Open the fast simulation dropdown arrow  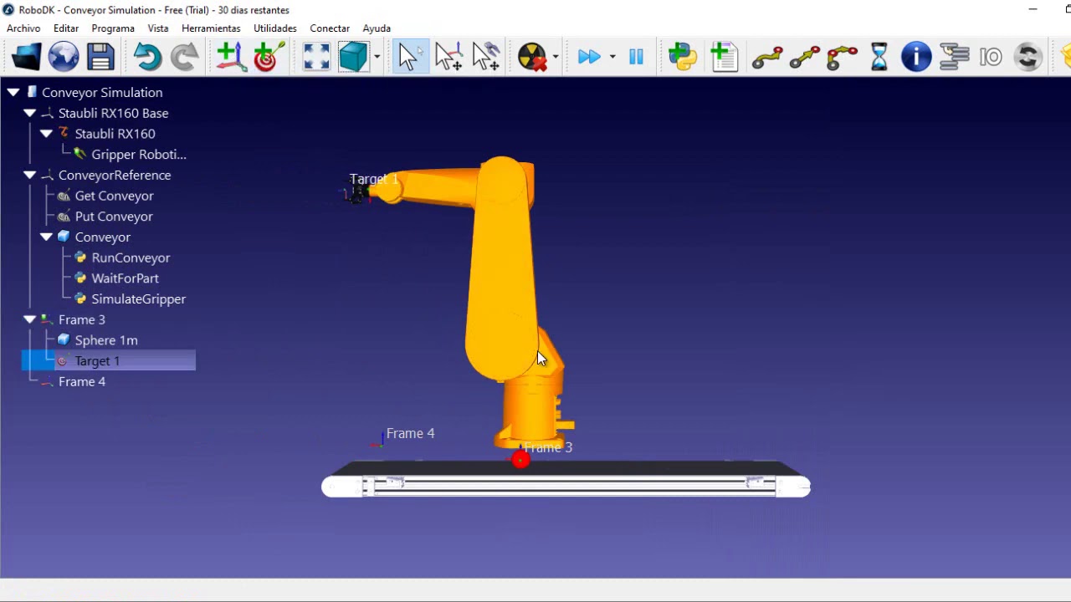(612, 57)
